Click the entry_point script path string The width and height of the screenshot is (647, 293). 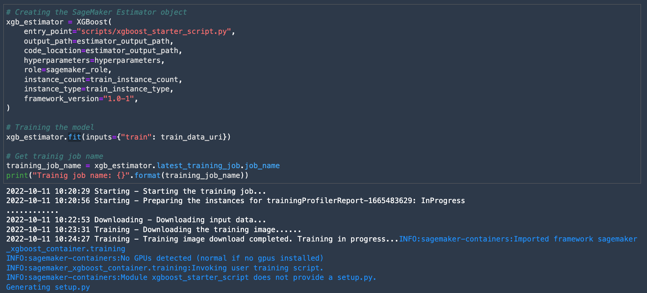pos(154,32)
